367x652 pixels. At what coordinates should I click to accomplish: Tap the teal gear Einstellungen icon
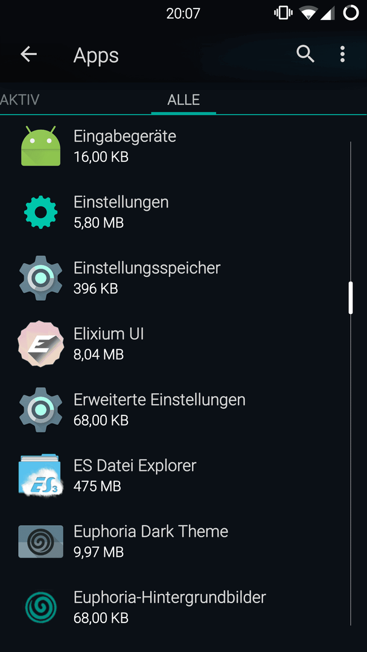tap(40, 212)
